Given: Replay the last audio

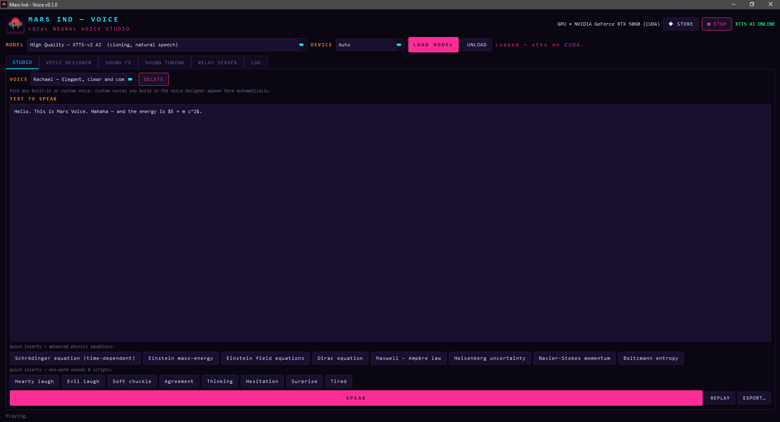Looking at the screenshot, I should (720, 398).
